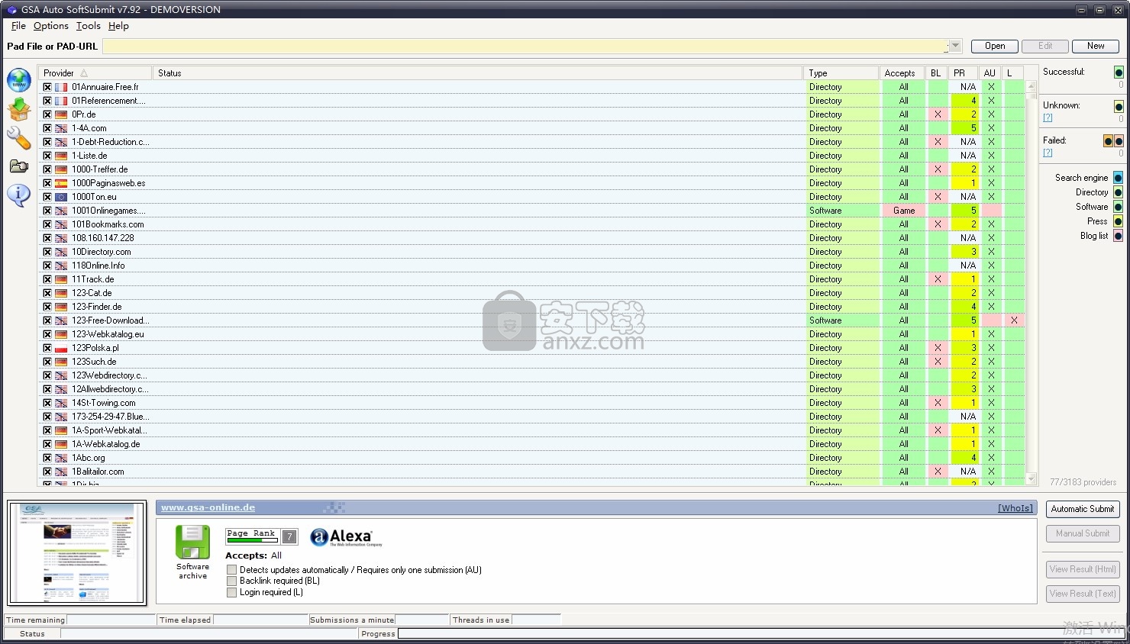Viewport: 1130px width, 644px height.
Task: Open the File menu
Action: 18,26
